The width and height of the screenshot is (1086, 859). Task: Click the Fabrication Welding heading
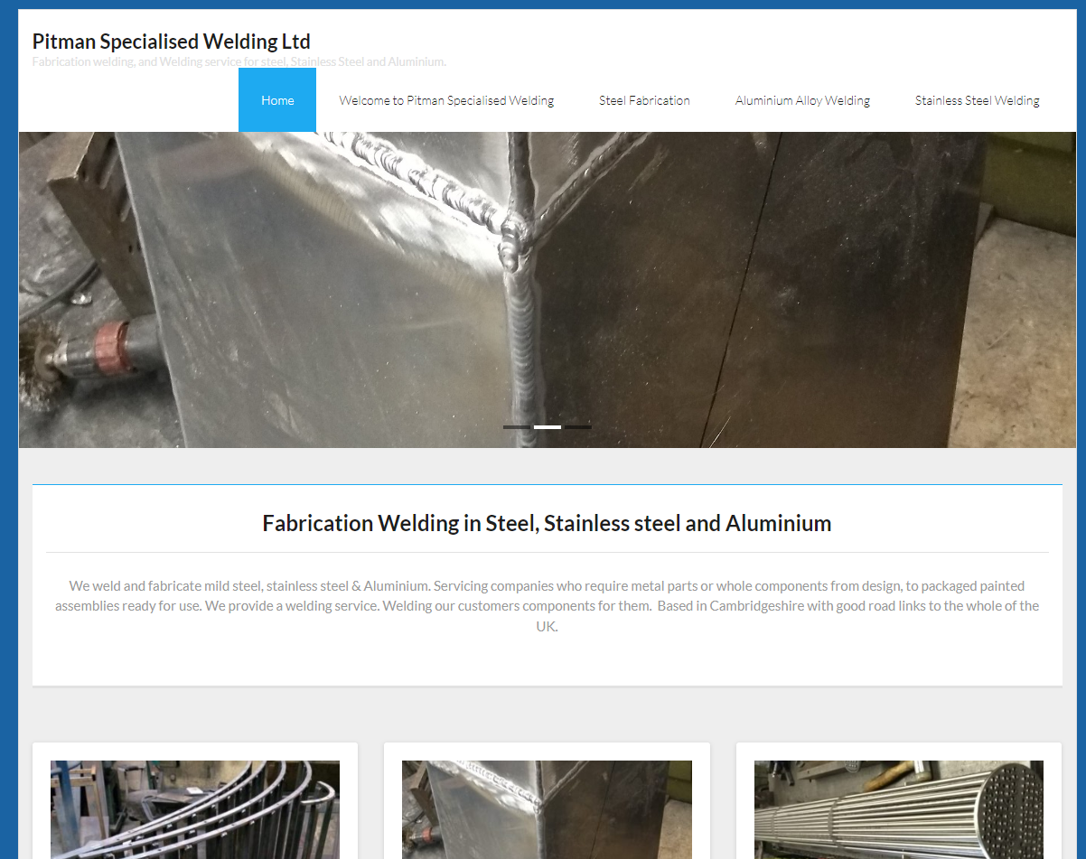(546, 523)
